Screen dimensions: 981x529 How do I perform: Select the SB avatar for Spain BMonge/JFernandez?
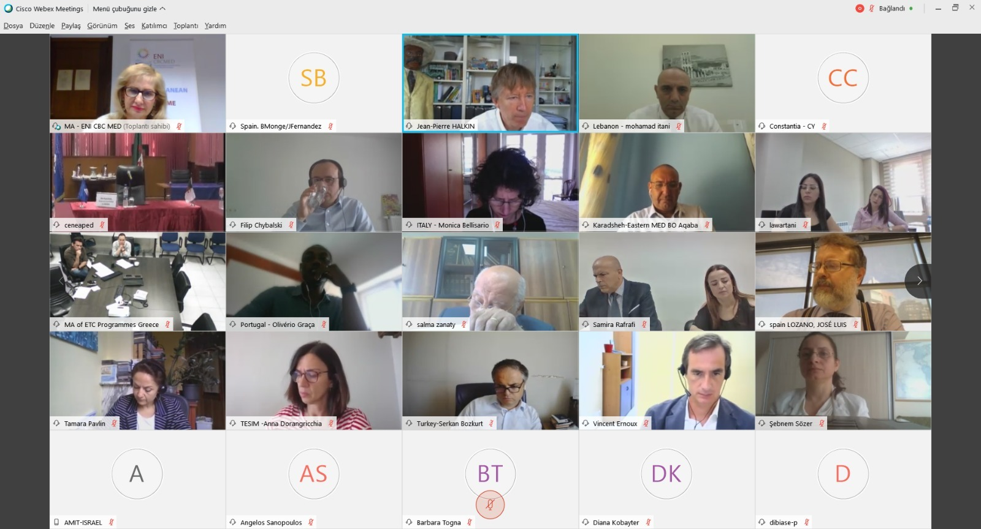click(x=313, y=78)
